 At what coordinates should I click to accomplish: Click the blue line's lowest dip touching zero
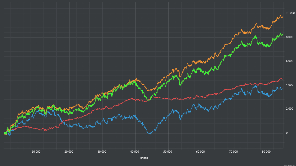[x=149, y=133]
